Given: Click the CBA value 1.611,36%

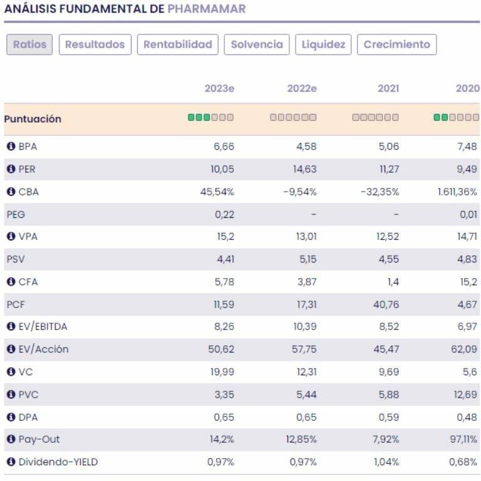Looking at the screenshot, I should 457,192.
